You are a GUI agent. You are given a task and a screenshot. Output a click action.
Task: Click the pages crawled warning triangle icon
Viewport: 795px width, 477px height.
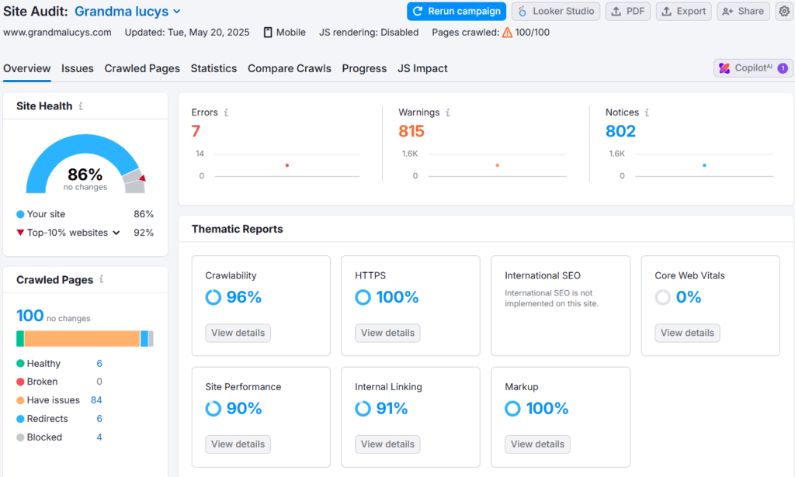(x=507, y=33)
